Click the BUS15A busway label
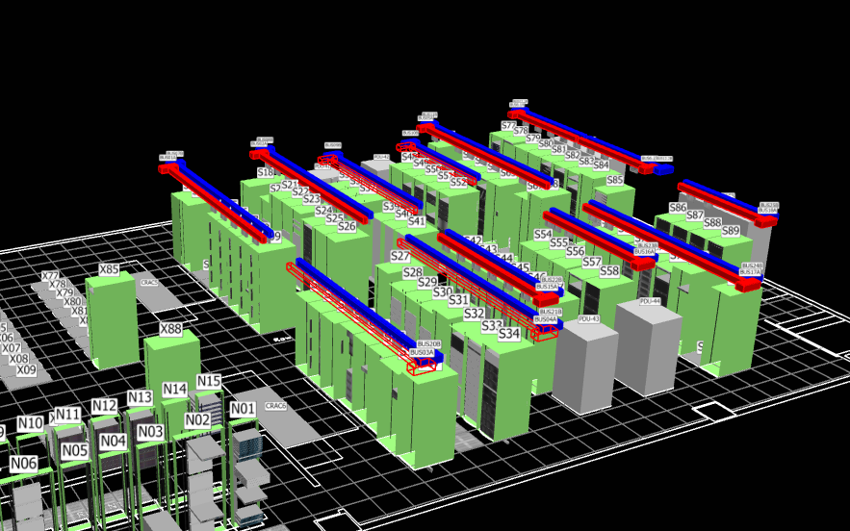Viewport: 850px width, 531px height. (x=547, y=287)
